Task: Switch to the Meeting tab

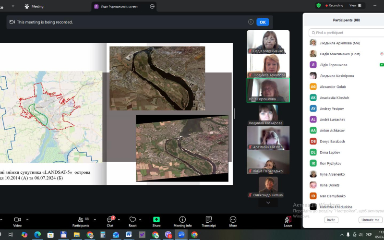Action: [34, 6]
